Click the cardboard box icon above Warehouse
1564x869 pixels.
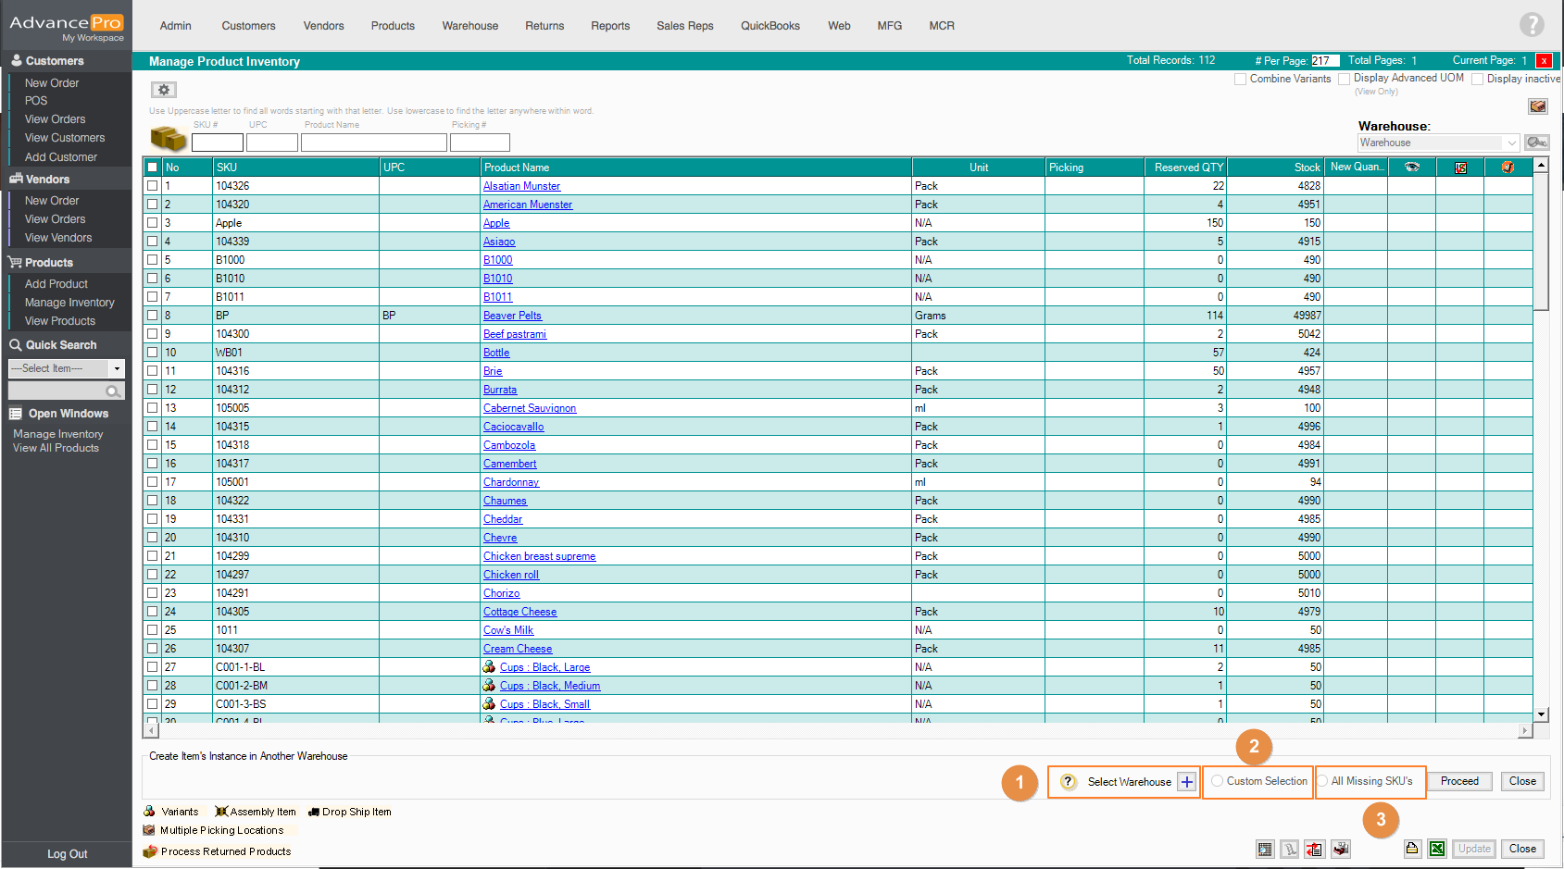pos(1537,106)
